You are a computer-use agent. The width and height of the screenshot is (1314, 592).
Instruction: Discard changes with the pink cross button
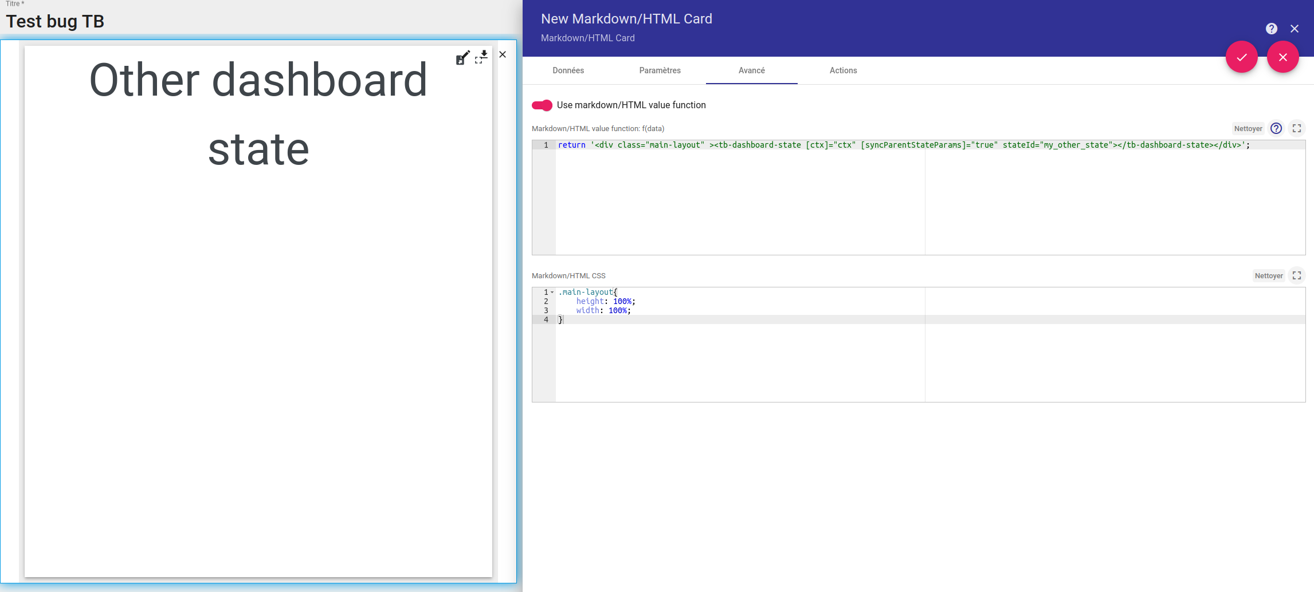(x=1283, y=57)
